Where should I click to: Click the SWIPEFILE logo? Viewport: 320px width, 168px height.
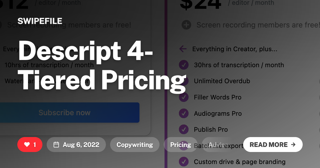point(39,21)
